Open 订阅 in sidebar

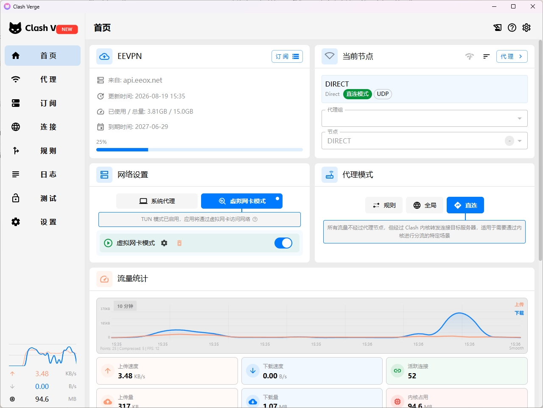[42, 103]
